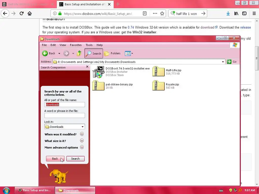The width and height of the screenshot is (259, 194).
Task: Open Views dropdown arrow
Action: pyautogui.click(x=132, y=54)
